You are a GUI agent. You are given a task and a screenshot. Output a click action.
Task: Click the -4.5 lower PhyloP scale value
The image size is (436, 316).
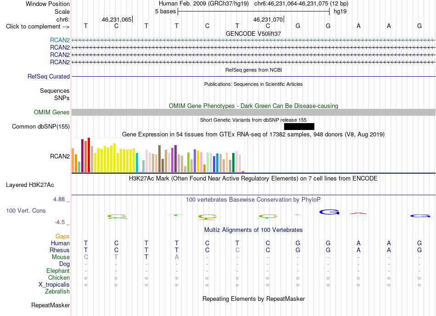pyautogui.click(x=60, y=222)
